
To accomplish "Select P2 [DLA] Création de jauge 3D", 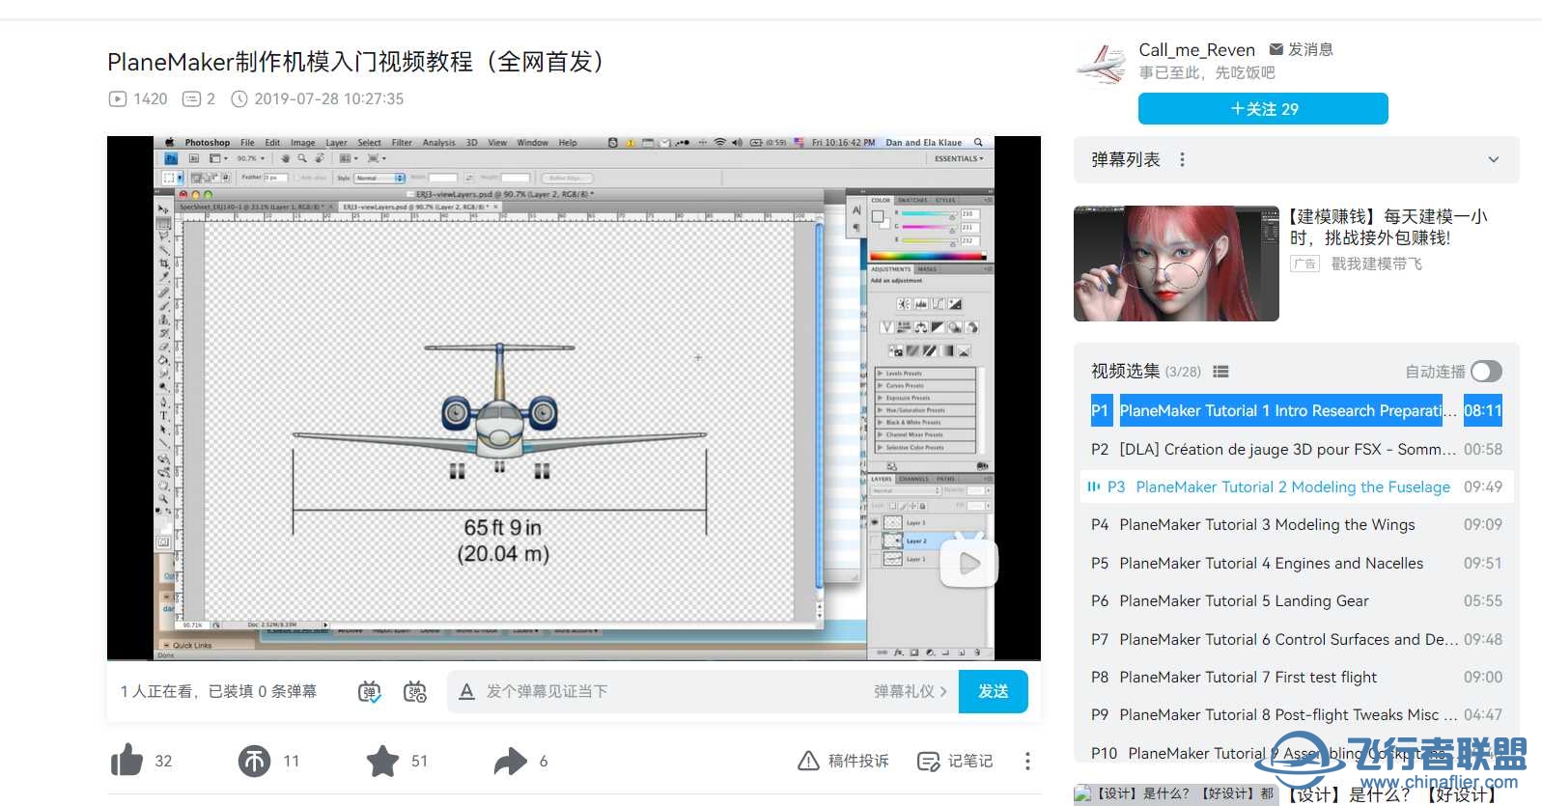I will point(1296,449).
